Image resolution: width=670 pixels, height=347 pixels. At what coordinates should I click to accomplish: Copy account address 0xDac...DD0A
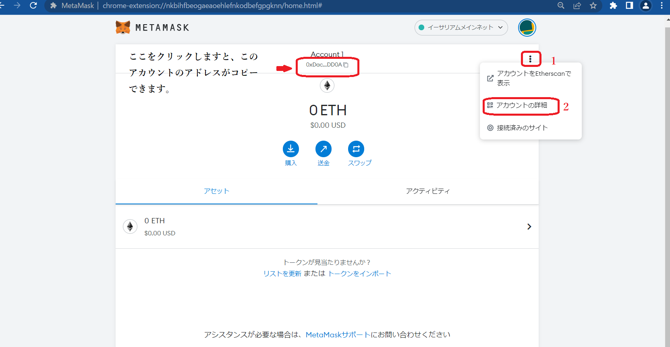point(327,64)
